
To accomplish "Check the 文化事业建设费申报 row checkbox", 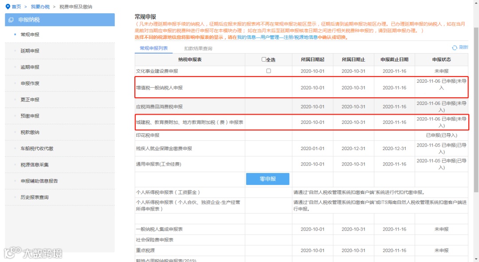I will [268, 71].
